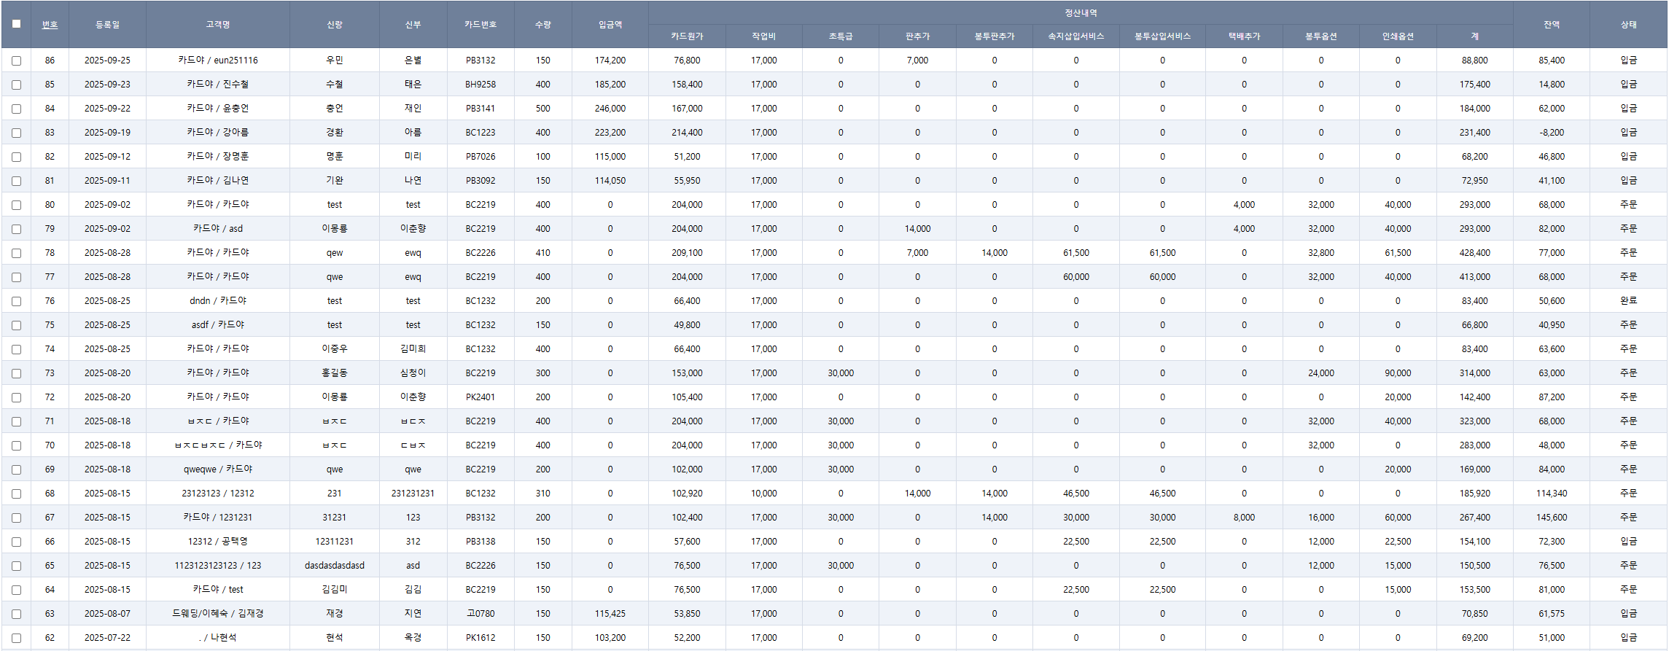
Task: Click the 상태 column header
Action: 1628,25
